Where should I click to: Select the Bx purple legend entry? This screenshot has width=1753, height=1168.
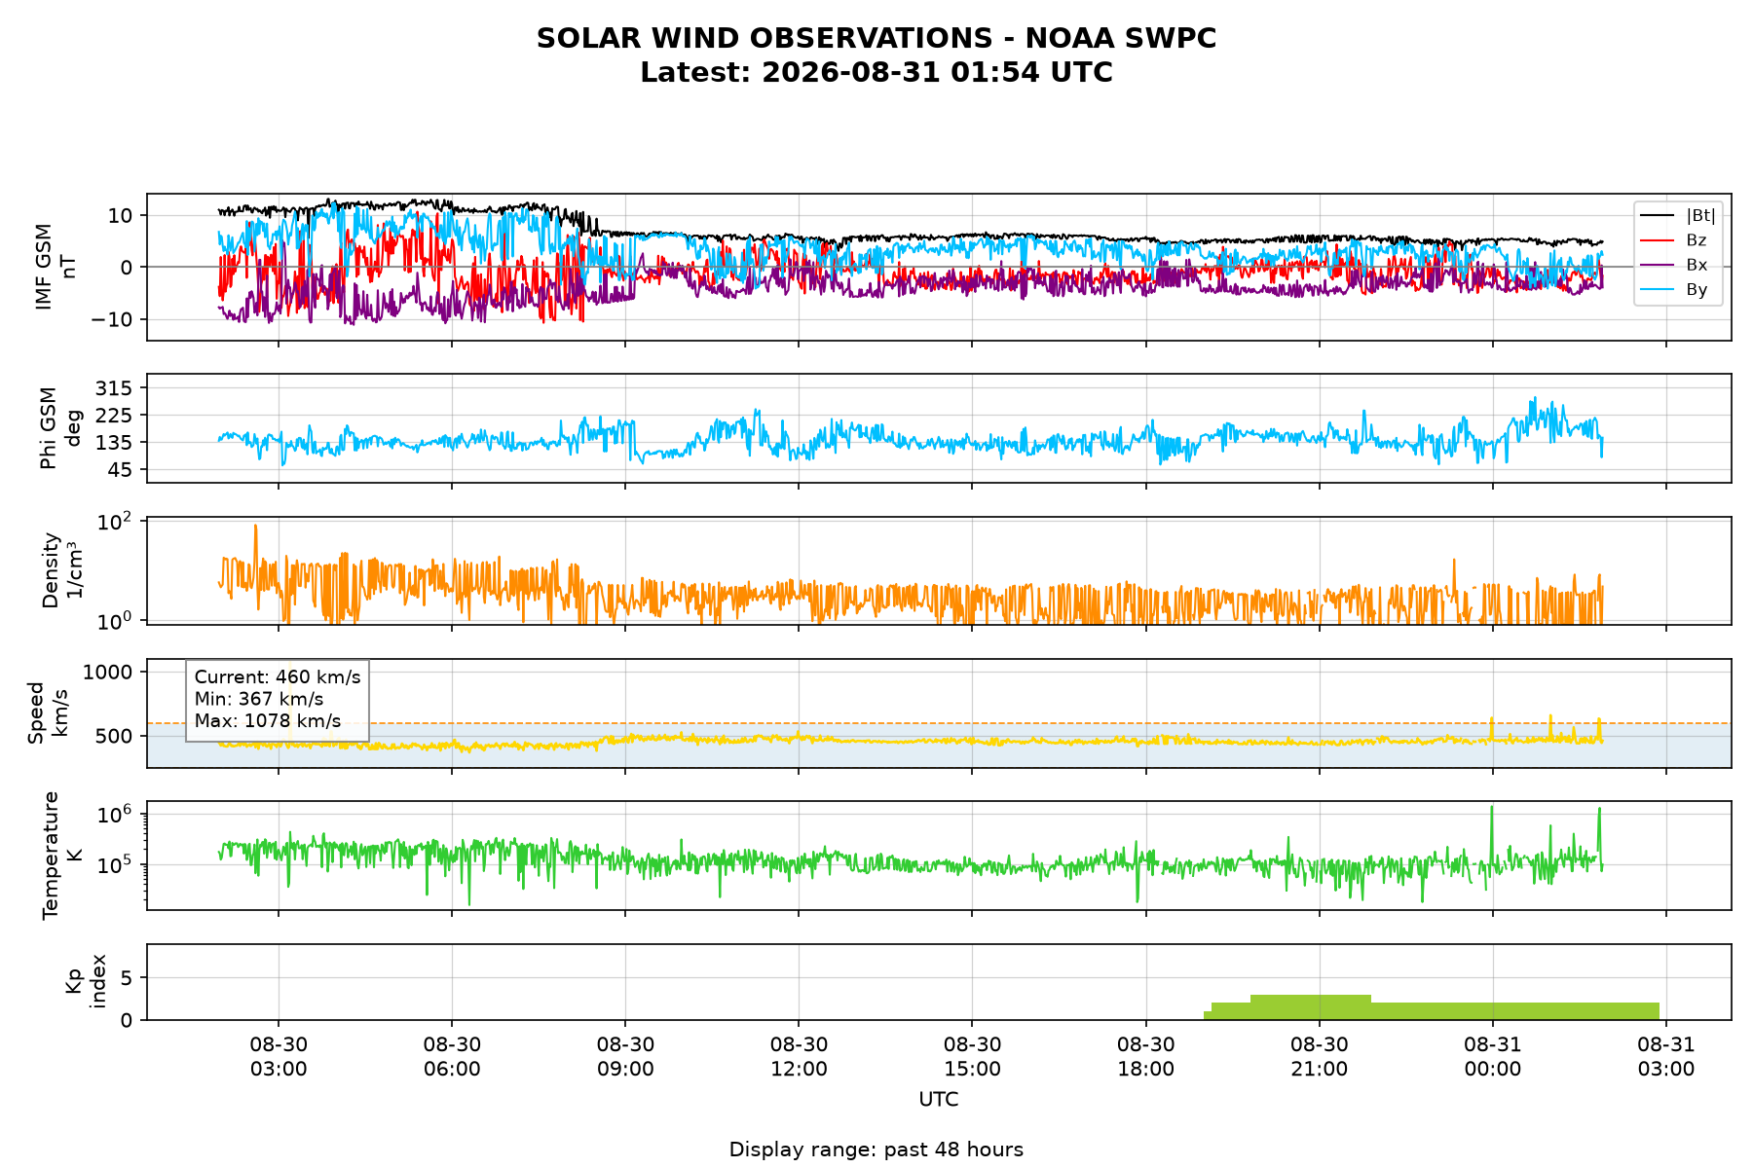tap(1678, 265)
